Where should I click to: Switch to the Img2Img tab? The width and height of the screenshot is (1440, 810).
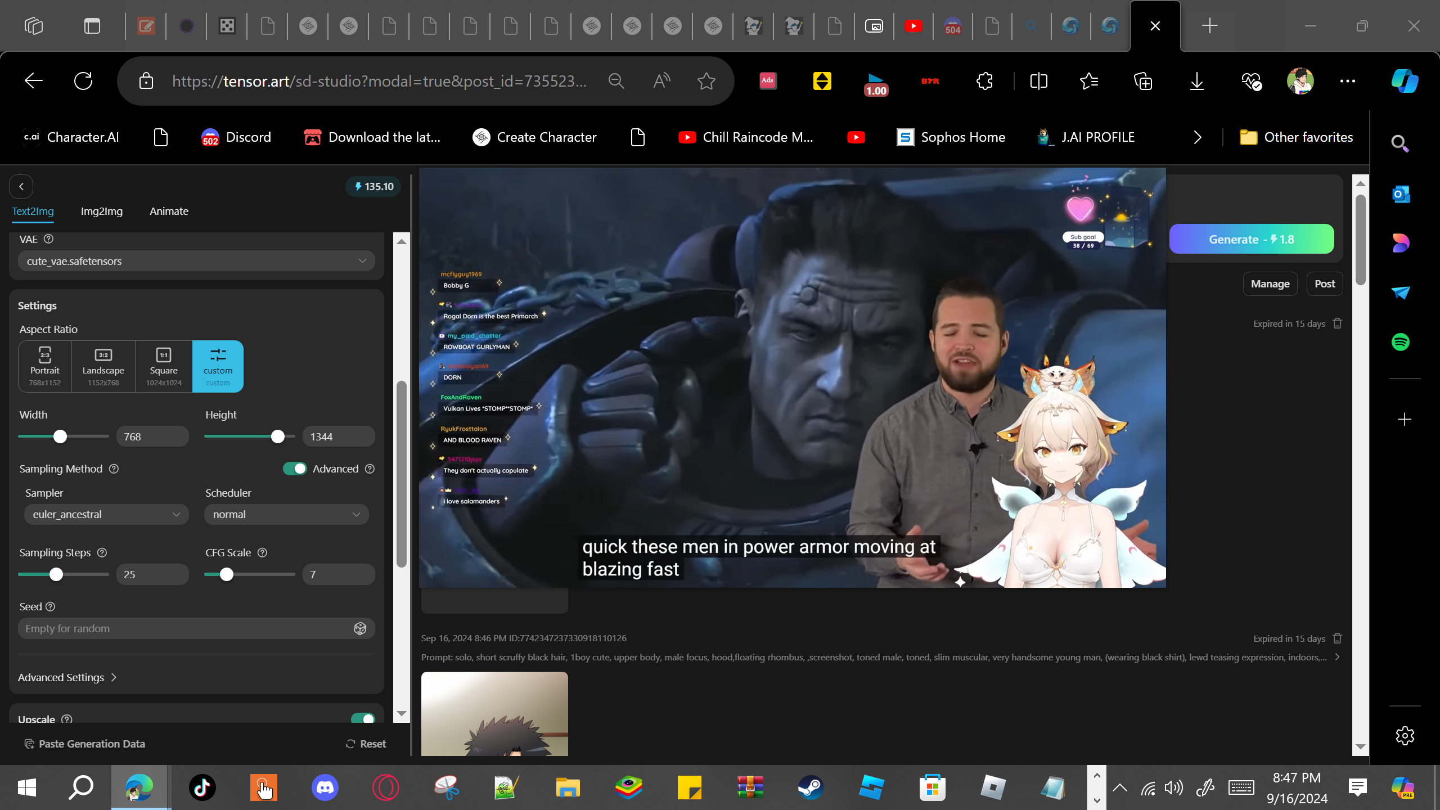tap(102, 211)
